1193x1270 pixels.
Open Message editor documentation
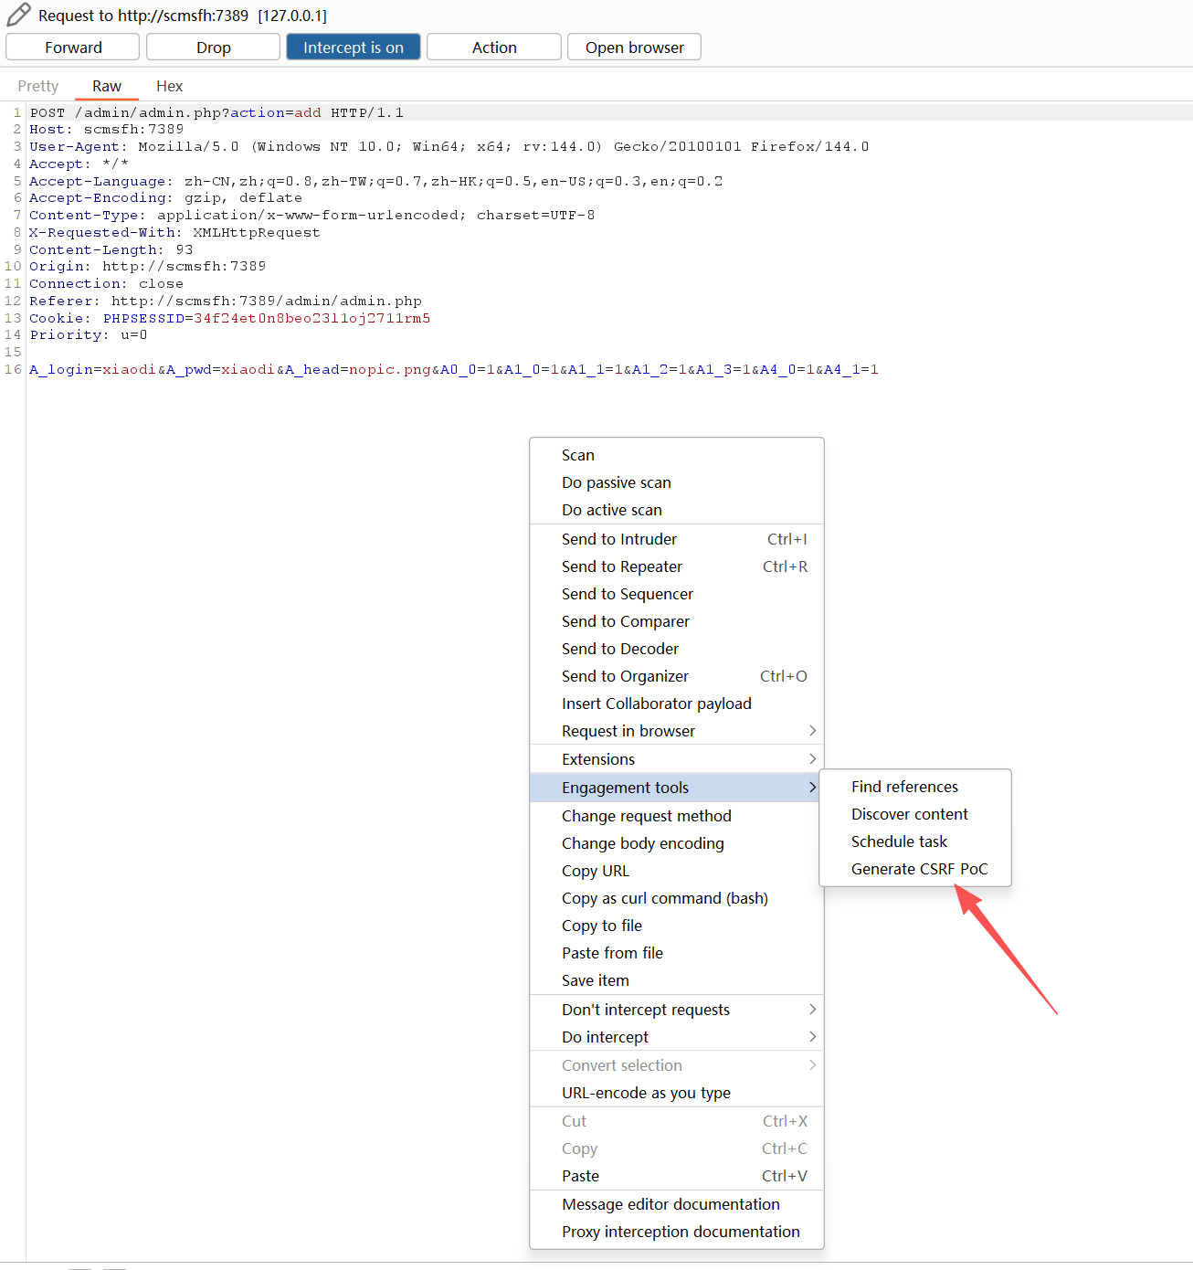click(x=677, y=1204)
